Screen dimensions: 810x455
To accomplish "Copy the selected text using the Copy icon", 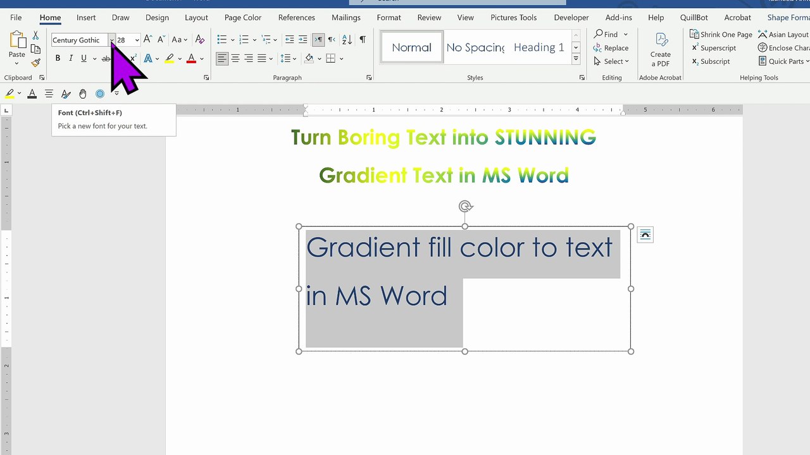I will (35, 49).
